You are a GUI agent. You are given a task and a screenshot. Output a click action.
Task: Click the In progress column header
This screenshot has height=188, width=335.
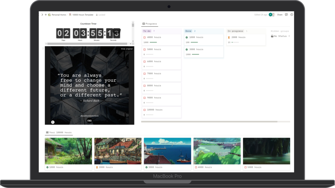tap(235, 31)
